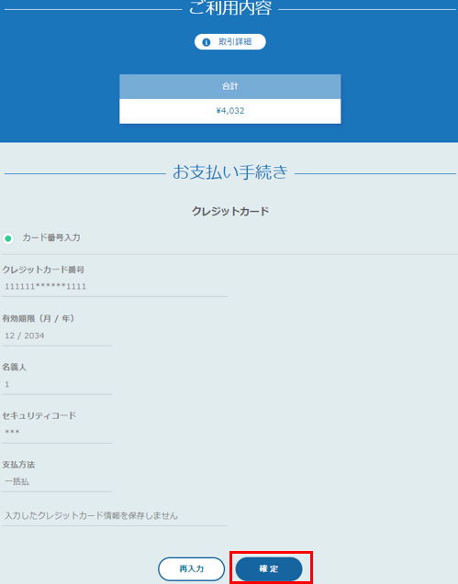Click the card number 111111******1111 field
The height and width of the screenshot is (584, 458).
[115, 286]
